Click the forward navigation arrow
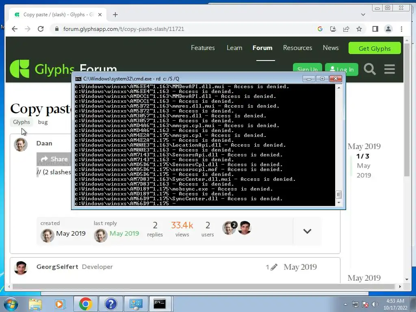 28,29
